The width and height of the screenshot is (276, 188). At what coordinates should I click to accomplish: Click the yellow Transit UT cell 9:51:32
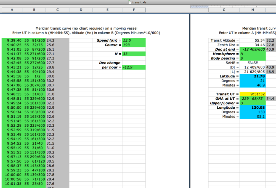pos(253,94)
